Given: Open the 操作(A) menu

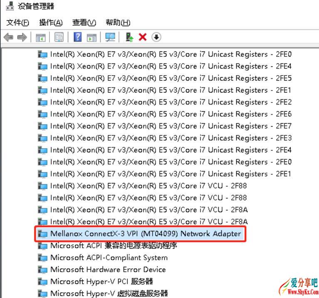Looking at the screenshot, I should (x=51, y=22).
